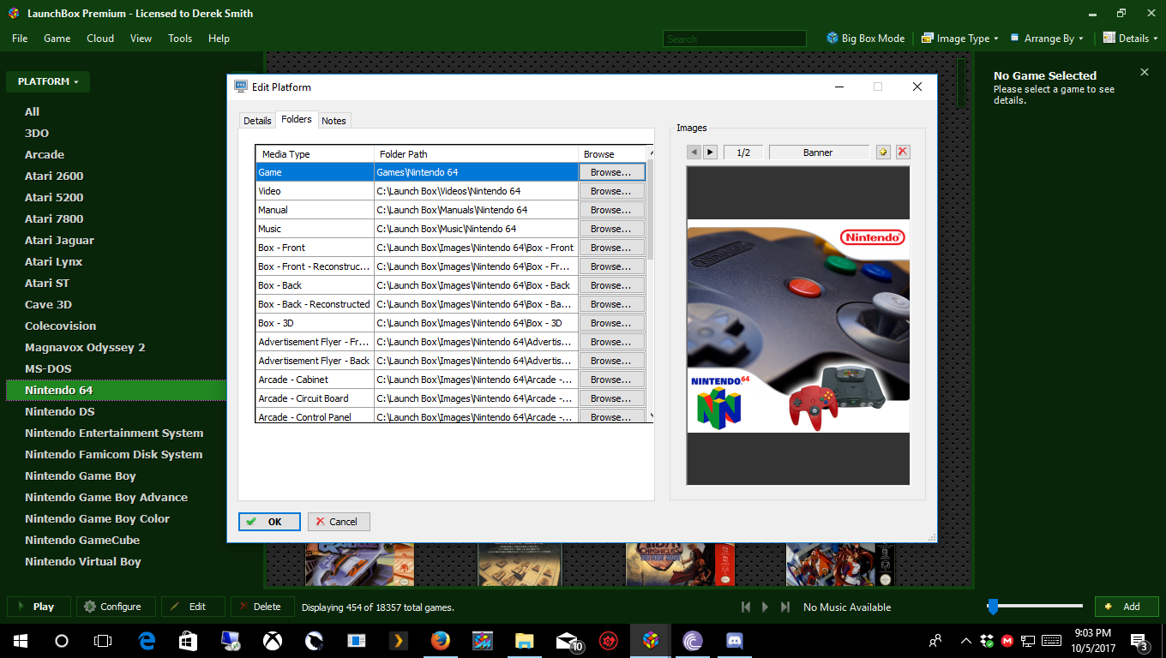Open the File menu
Viewport: 1166px width, 658px height.
click(x=20, y=39)
